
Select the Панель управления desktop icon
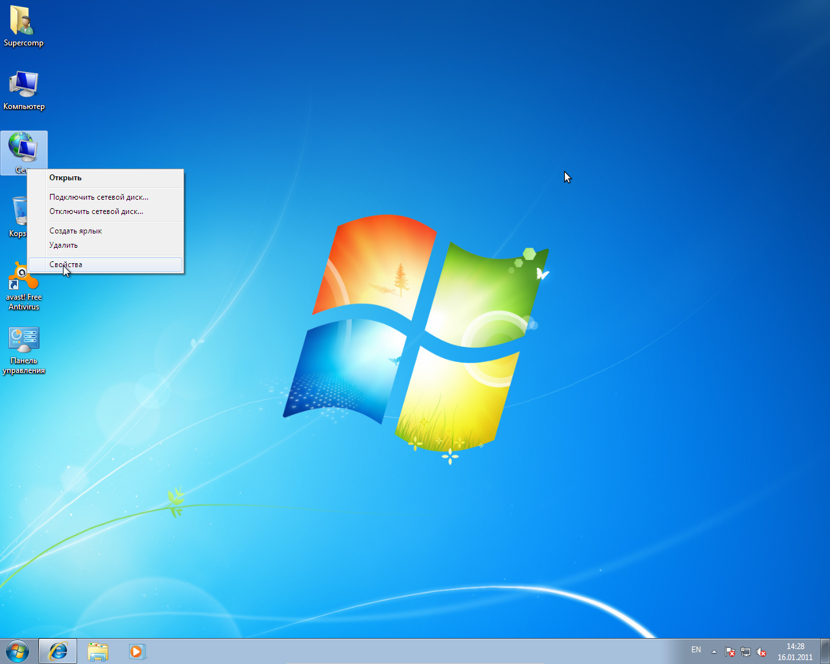point(24,351)
